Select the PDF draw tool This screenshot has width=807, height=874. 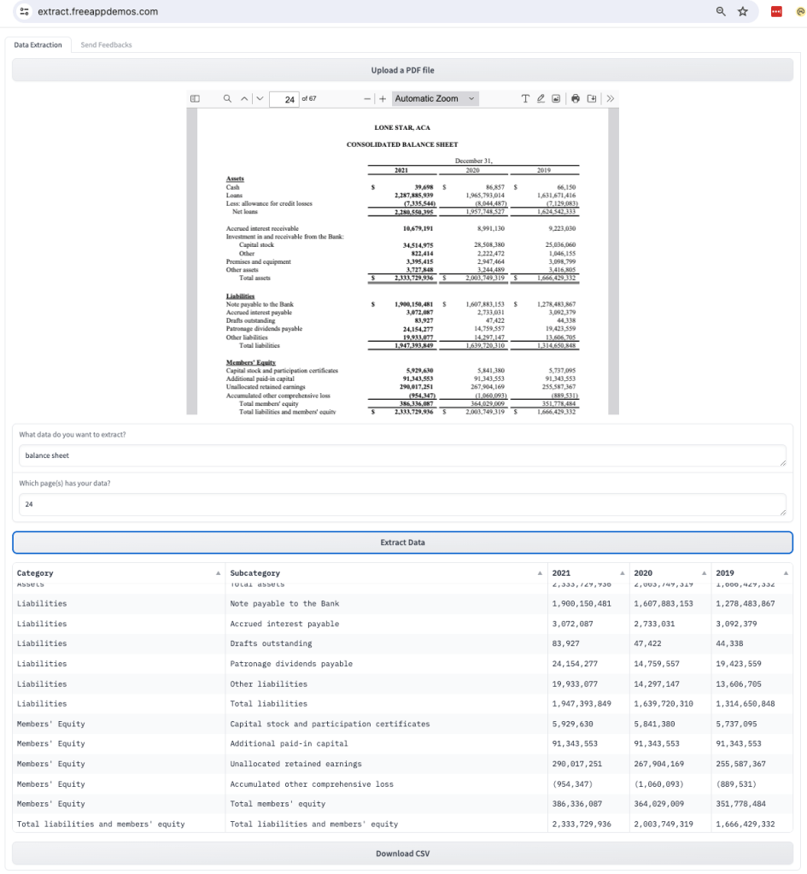pyautogui.click(x=541, y=99)
